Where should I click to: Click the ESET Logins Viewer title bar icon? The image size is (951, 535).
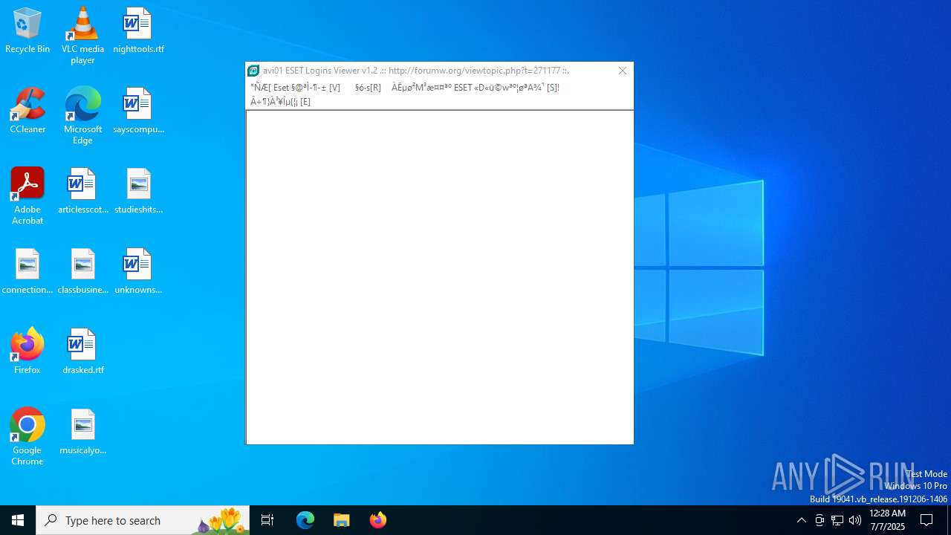[x=253, y=71]
